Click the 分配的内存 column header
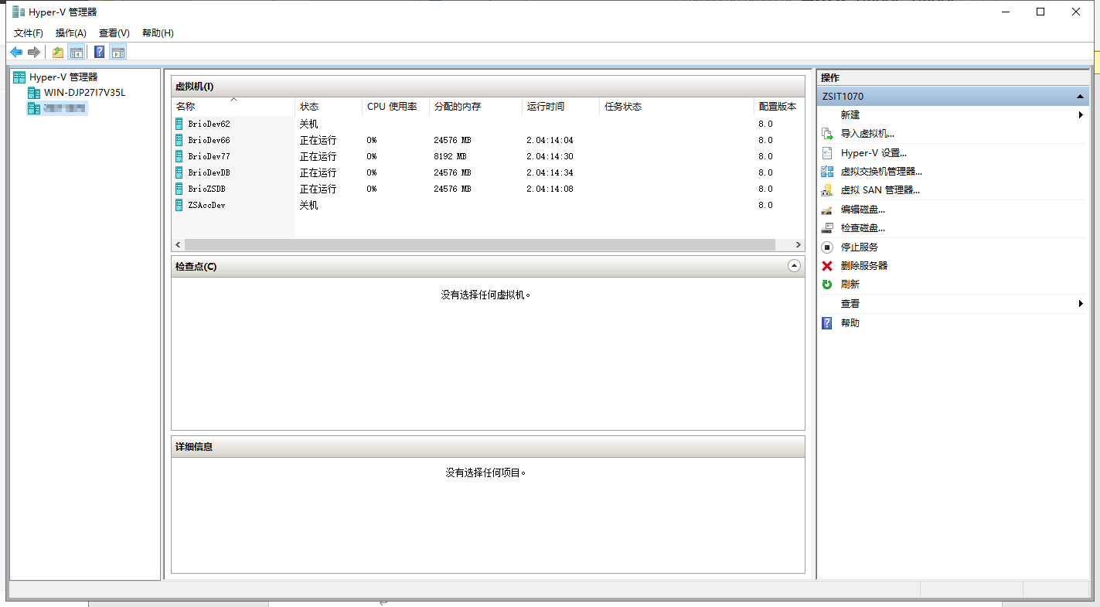The width and height of the screenshot is (1100, 607). (x=475, y=107)
